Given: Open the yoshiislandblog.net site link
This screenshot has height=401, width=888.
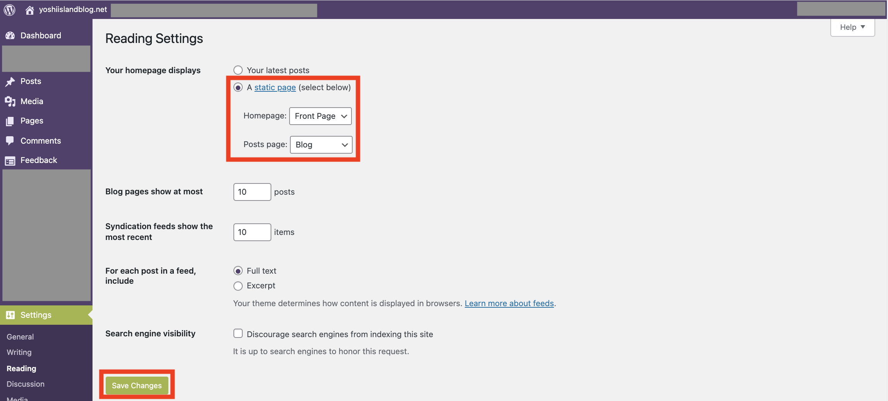Looking at the screenshot, I should coord(73,9).
